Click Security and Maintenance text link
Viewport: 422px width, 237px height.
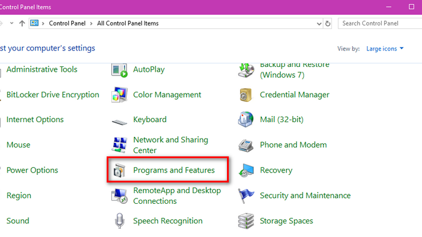pyautogui.click(x=305, y=196)
